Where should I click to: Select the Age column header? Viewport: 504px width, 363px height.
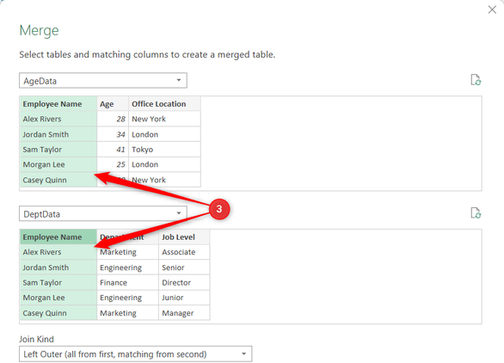(113, 104)
